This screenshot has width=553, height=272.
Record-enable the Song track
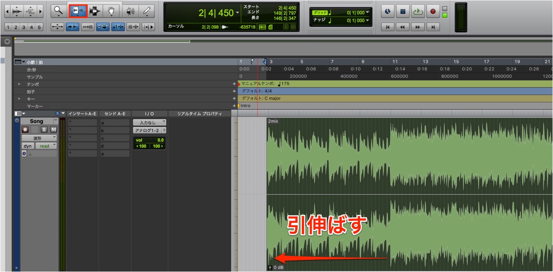(25, 129)
